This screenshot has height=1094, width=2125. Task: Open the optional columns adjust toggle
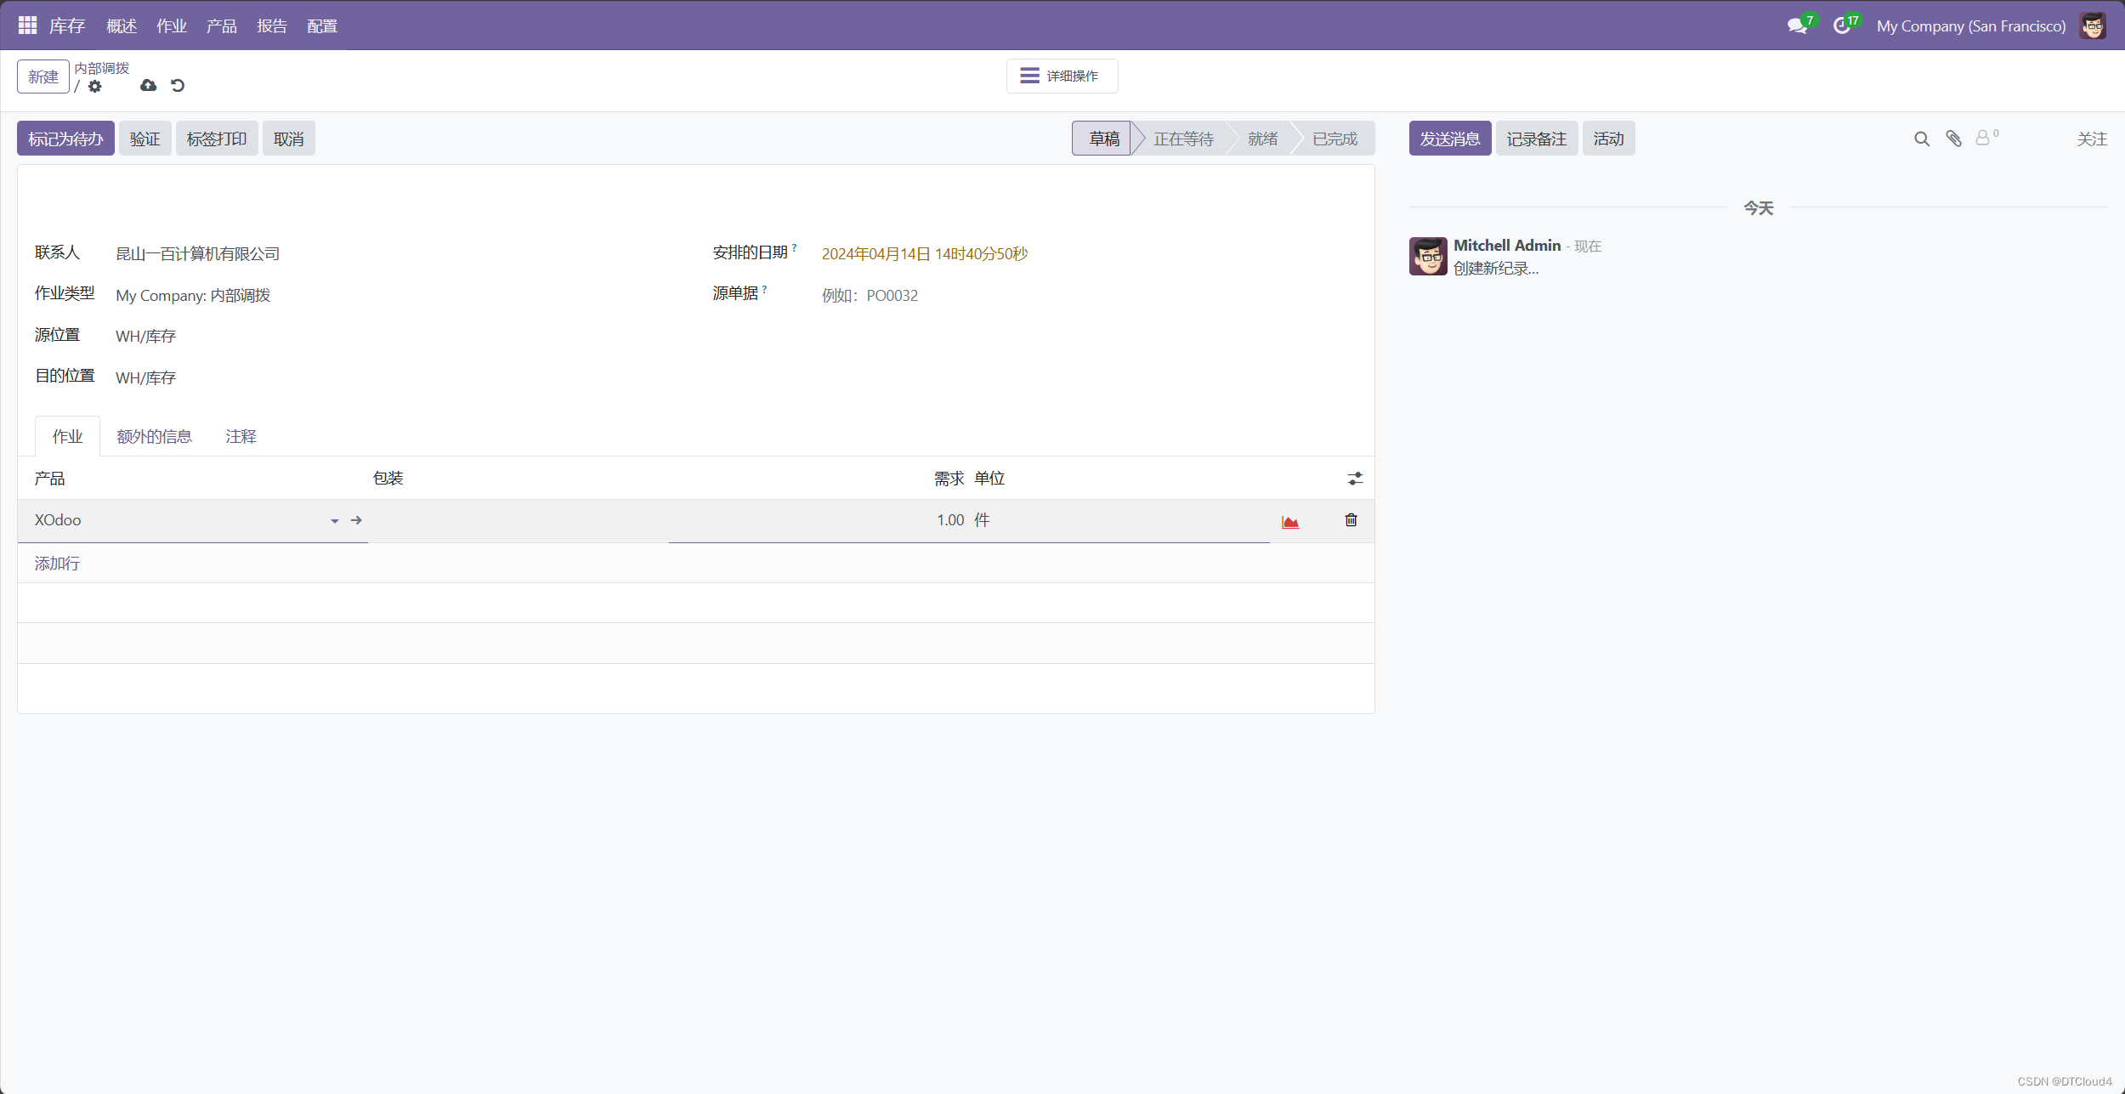(1355, 479)
